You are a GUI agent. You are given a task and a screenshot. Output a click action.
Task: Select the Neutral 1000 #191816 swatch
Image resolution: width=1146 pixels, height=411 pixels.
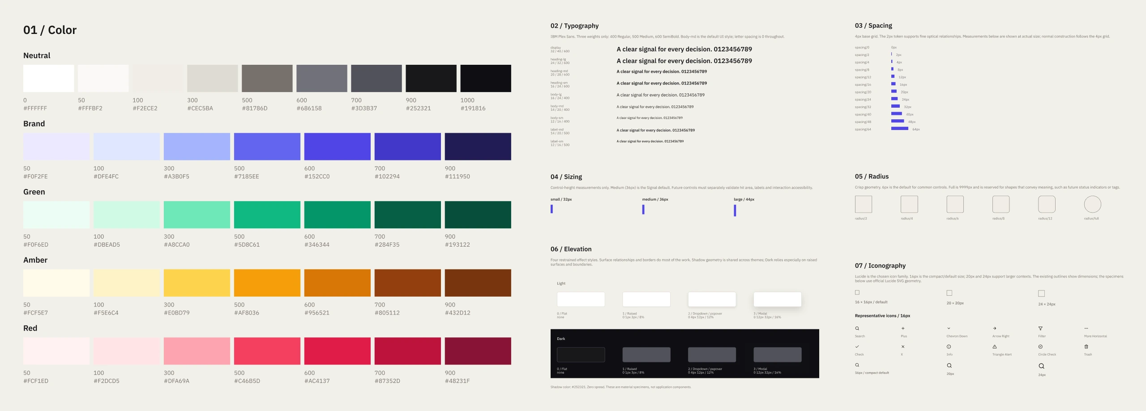click(x=486, y=78)
